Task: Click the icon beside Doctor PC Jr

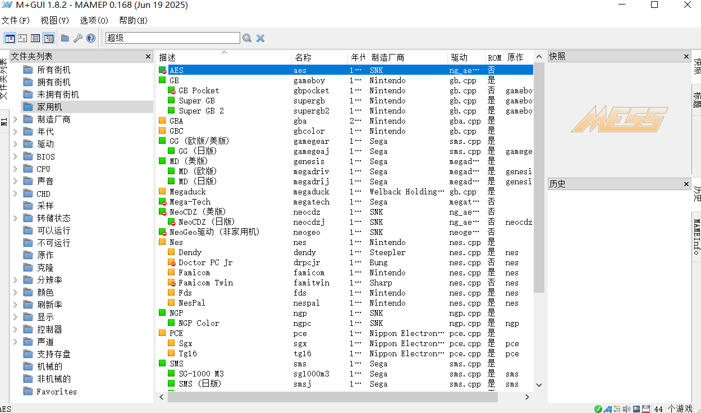Action: [x=172, y=262]
